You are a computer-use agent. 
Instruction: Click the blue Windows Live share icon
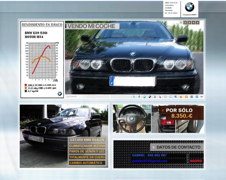click(175, 97)
